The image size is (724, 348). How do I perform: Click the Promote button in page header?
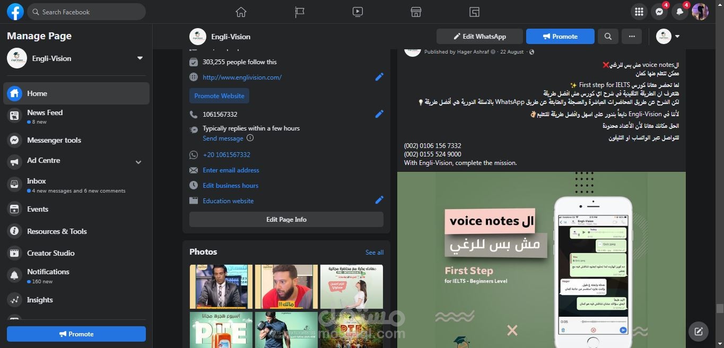560,37
